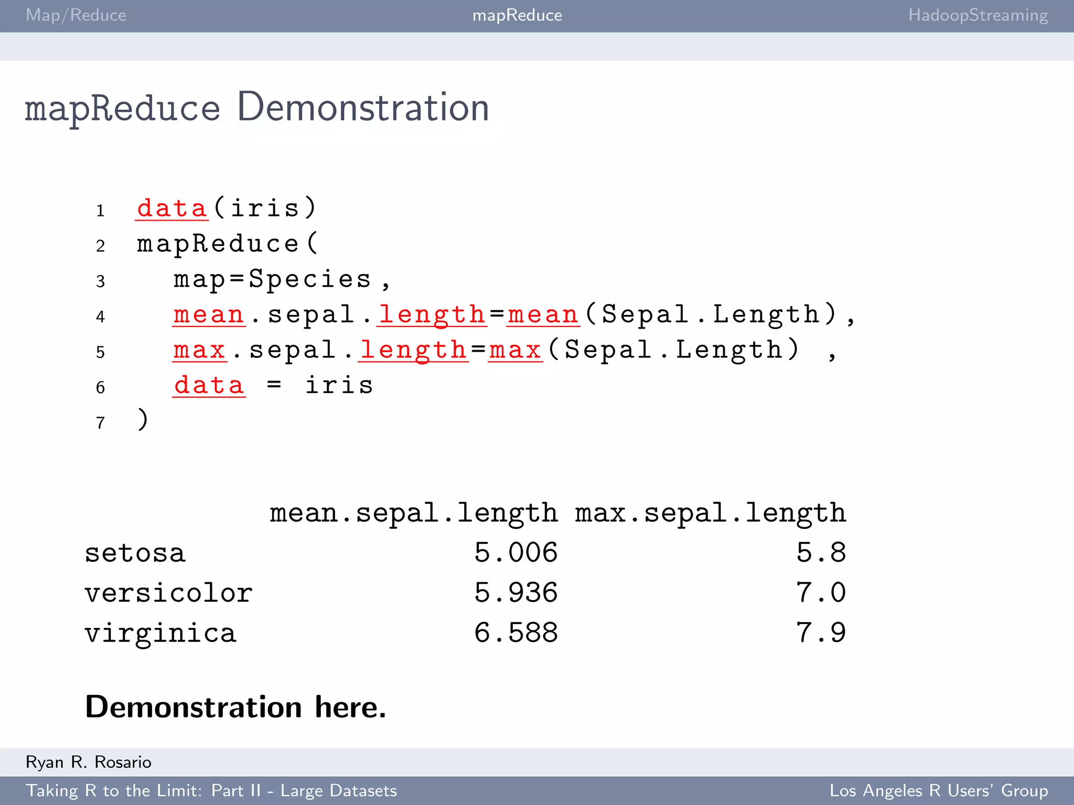
Task: Click code line starting 'max.sepal.length=max'
Action: click(504, 350)
